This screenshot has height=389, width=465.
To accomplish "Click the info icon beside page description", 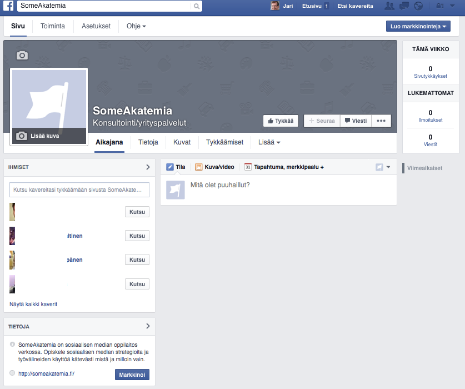I will pos(12,344).
